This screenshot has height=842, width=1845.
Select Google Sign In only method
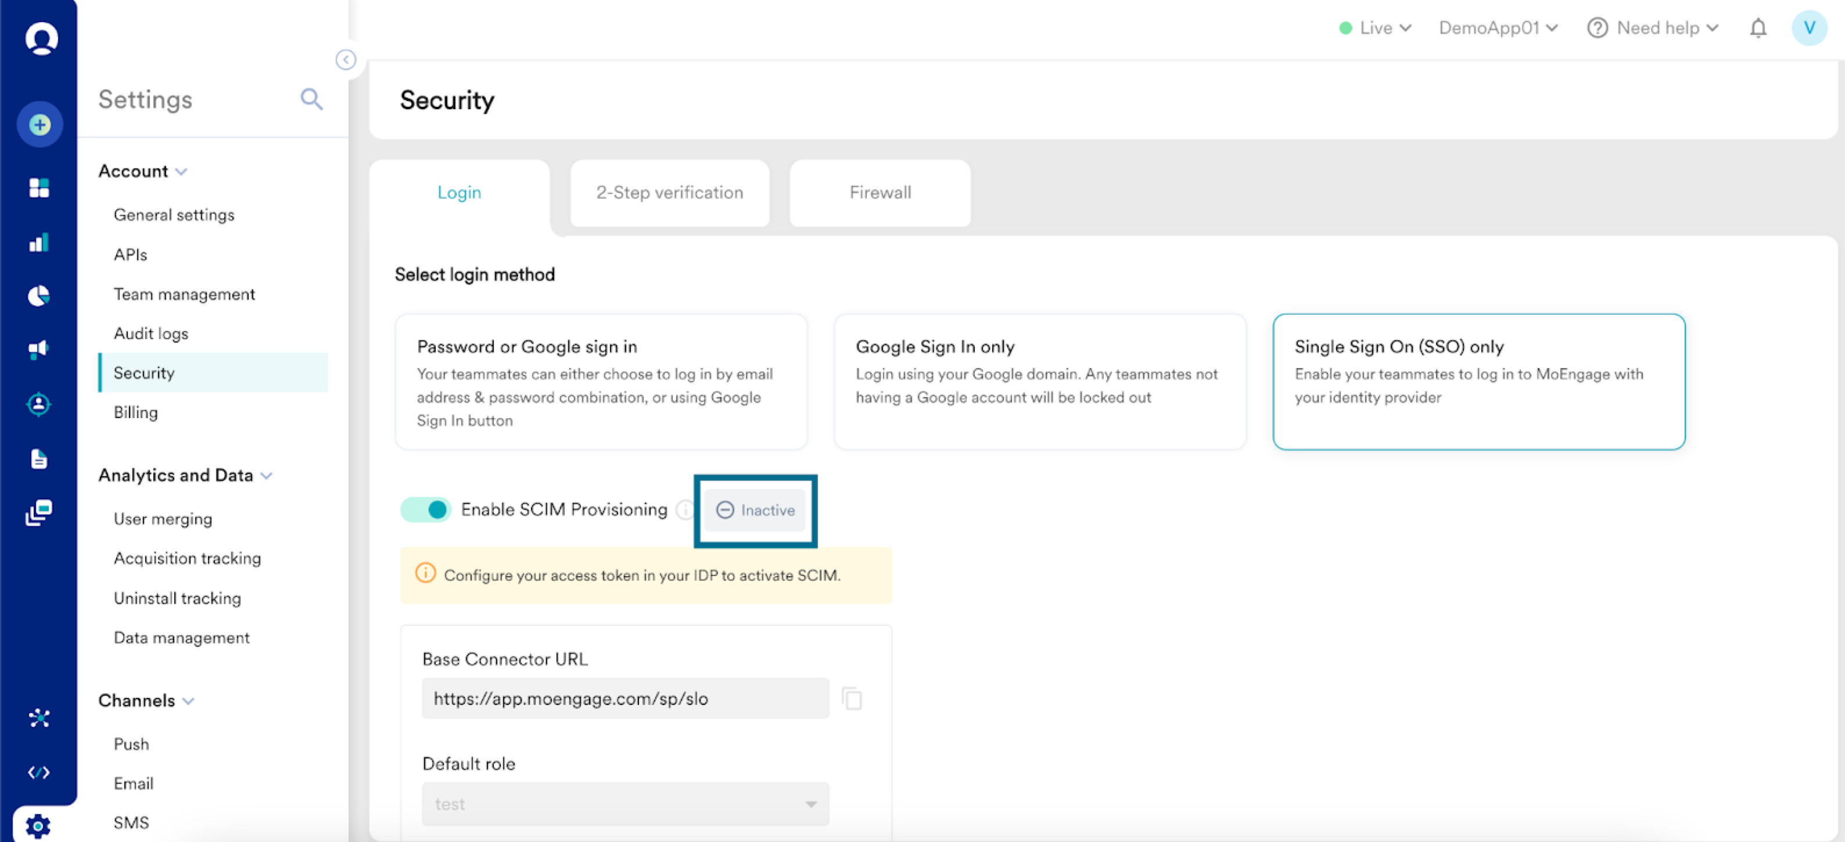[x=1039, y=382]
